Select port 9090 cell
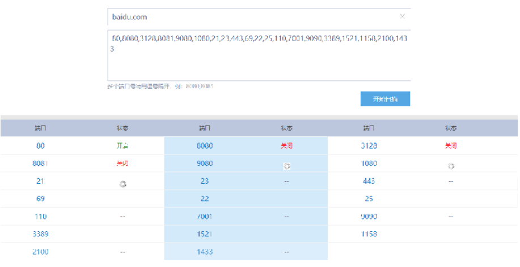The width and height of the screenshot is (520, 267). click(x=369, y=217)
